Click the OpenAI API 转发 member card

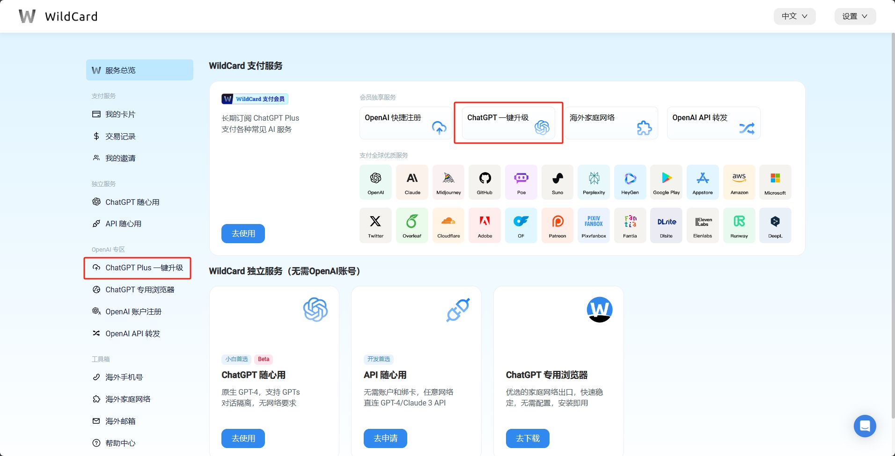[713, 123]
